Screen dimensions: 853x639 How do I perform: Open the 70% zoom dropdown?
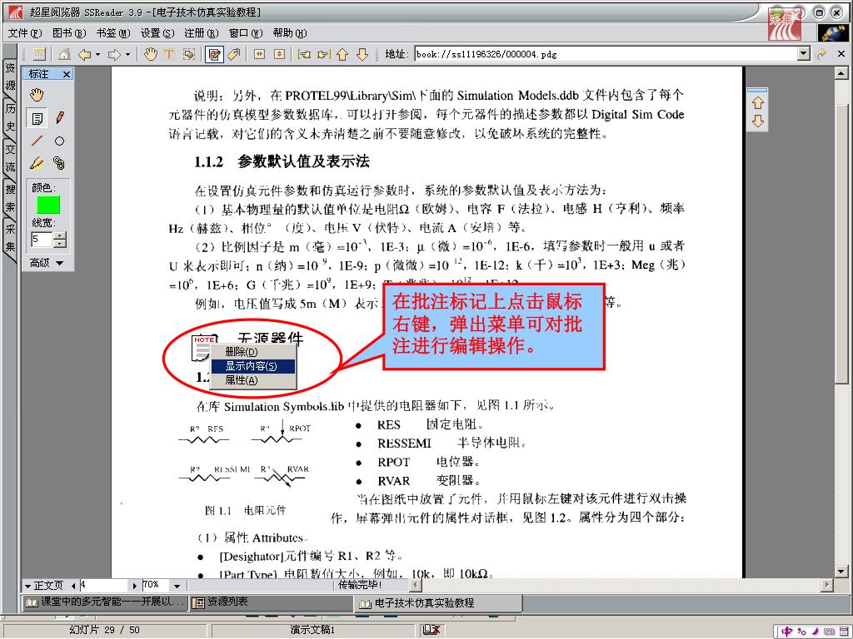click(x=177, y=586)
